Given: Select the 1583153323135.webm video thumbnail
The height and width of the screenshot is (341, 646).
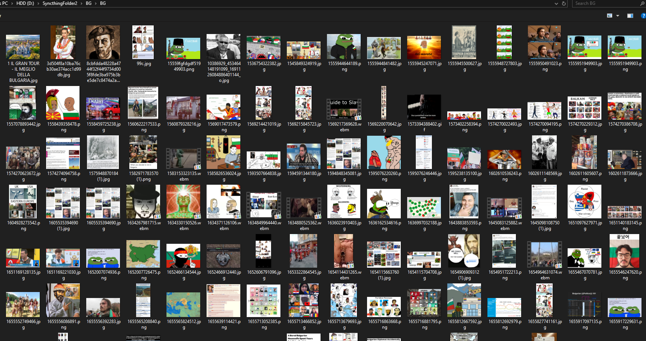Looking at the screenshot, I should click(183, 159).
